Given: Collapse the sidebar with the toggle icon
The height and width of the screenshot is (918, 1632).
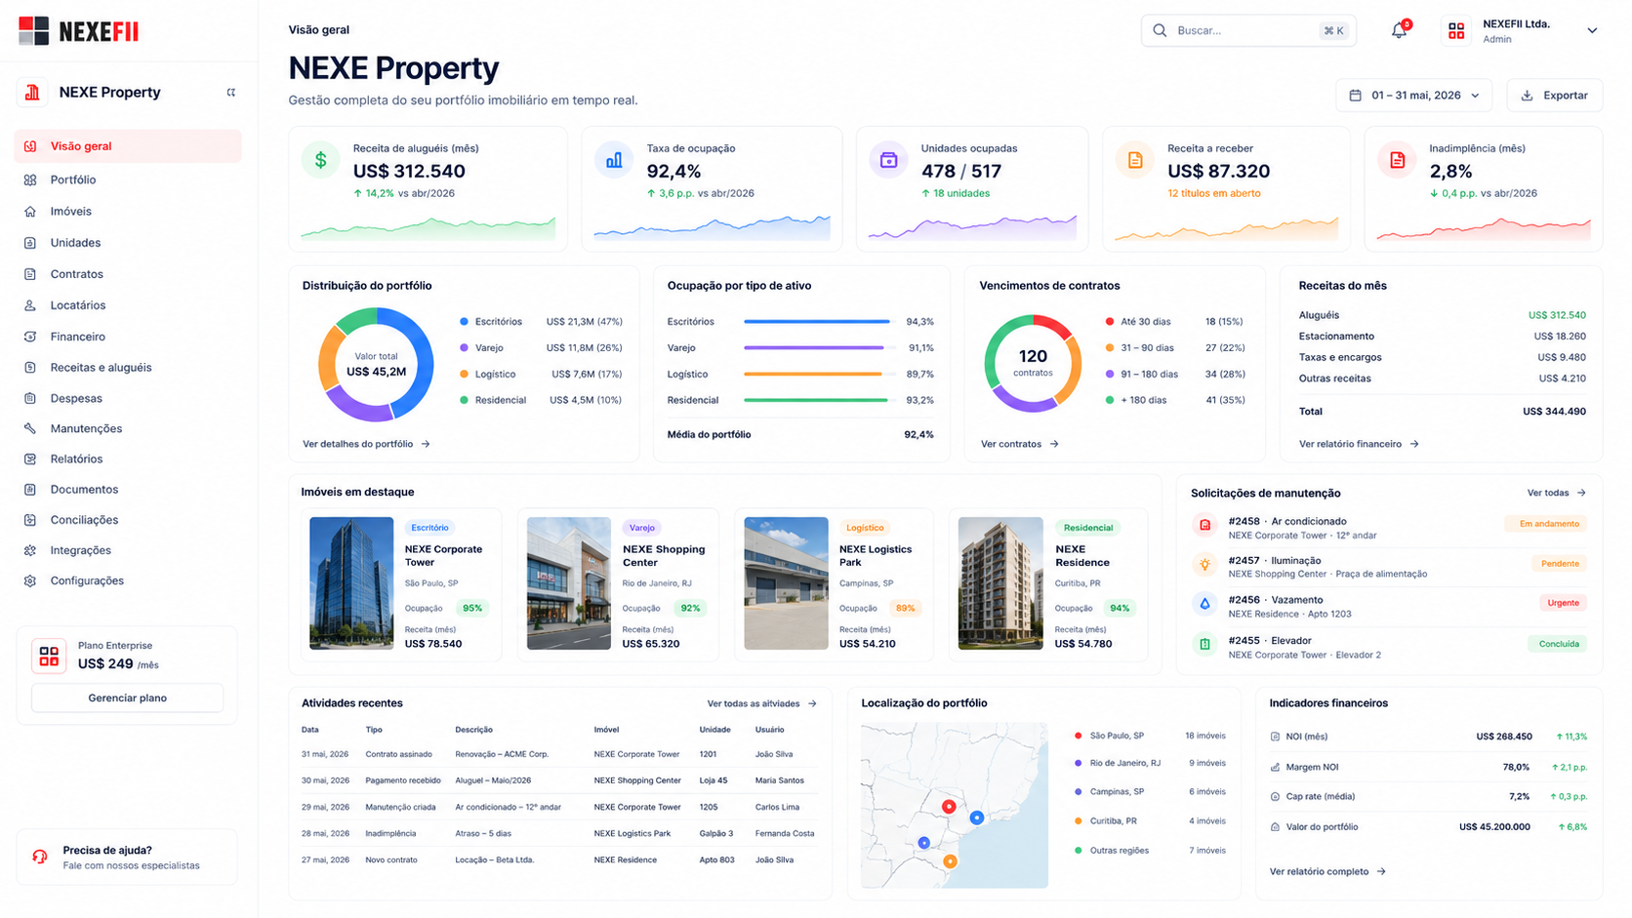Looking at the screenshot, I should (x=231, y=93).
